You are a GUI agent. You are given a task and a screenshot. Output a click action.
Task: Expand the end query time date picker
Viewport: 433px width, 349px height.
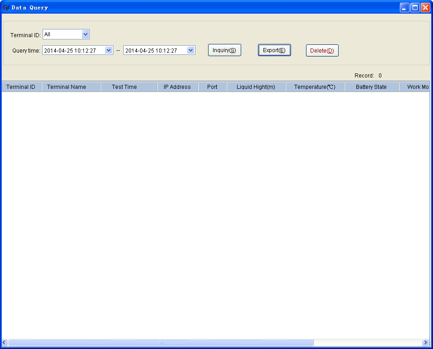click(x=190, y=50)
